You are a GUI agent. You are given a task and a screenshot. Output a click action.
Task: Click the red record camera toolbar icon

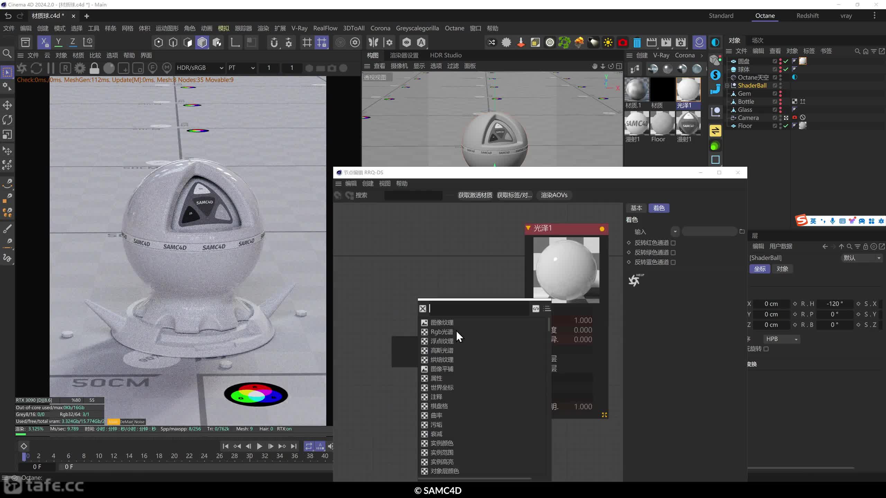point(623,43)
